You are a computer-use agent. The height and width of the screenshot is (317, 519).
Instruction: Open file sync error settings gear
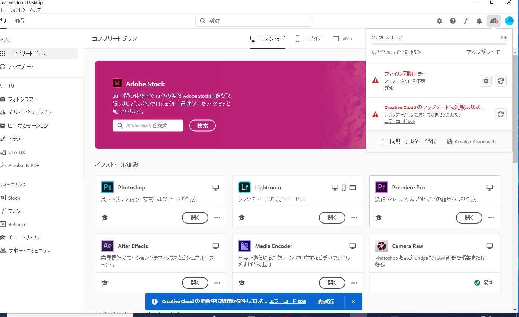(x=486, y=81)
